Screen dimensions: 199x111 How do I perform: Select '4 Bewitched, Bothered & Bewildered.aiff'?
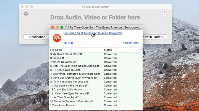coord(96,74)
